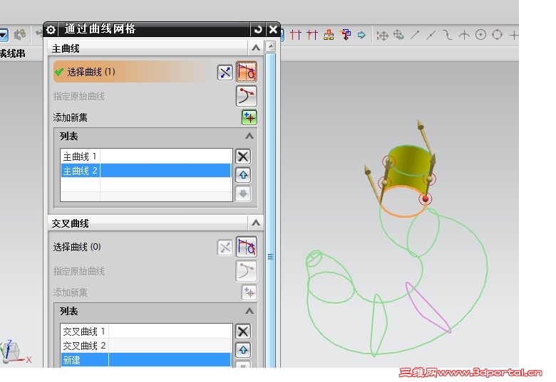Click the red point handle on orange curve
Screen dimensions: 556x382
point(426,198)
